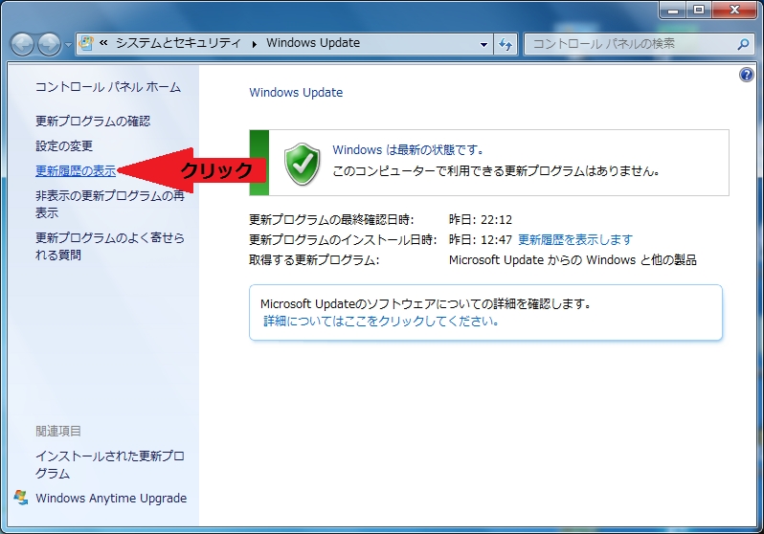764x534 pixels.
Task: Click Windows Update breadcrumb in address bar
Action: pyautogui.click(x=313, y=43)
